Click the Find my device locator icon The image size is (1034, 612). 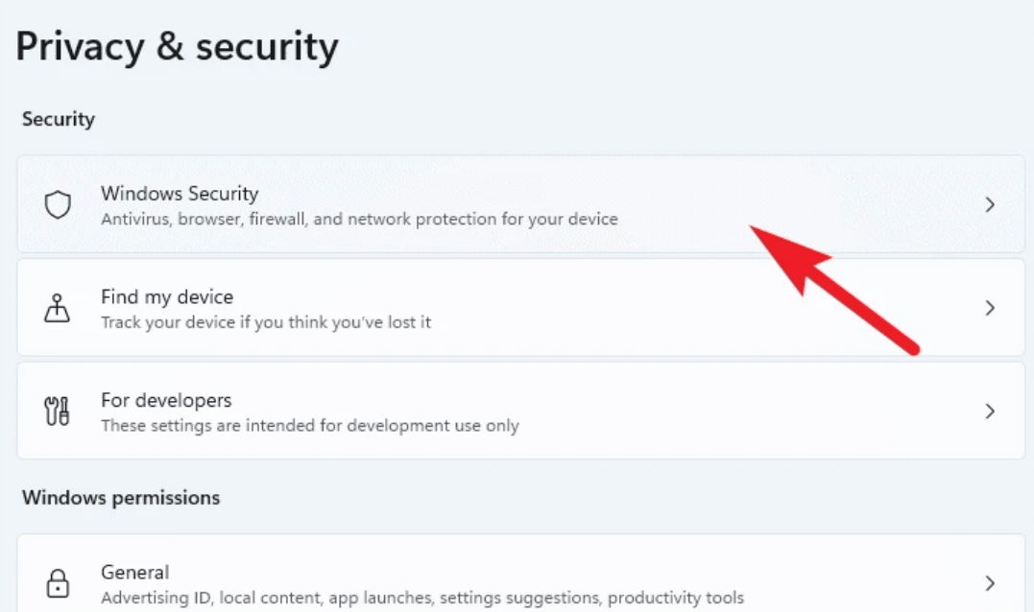point(59,308)
